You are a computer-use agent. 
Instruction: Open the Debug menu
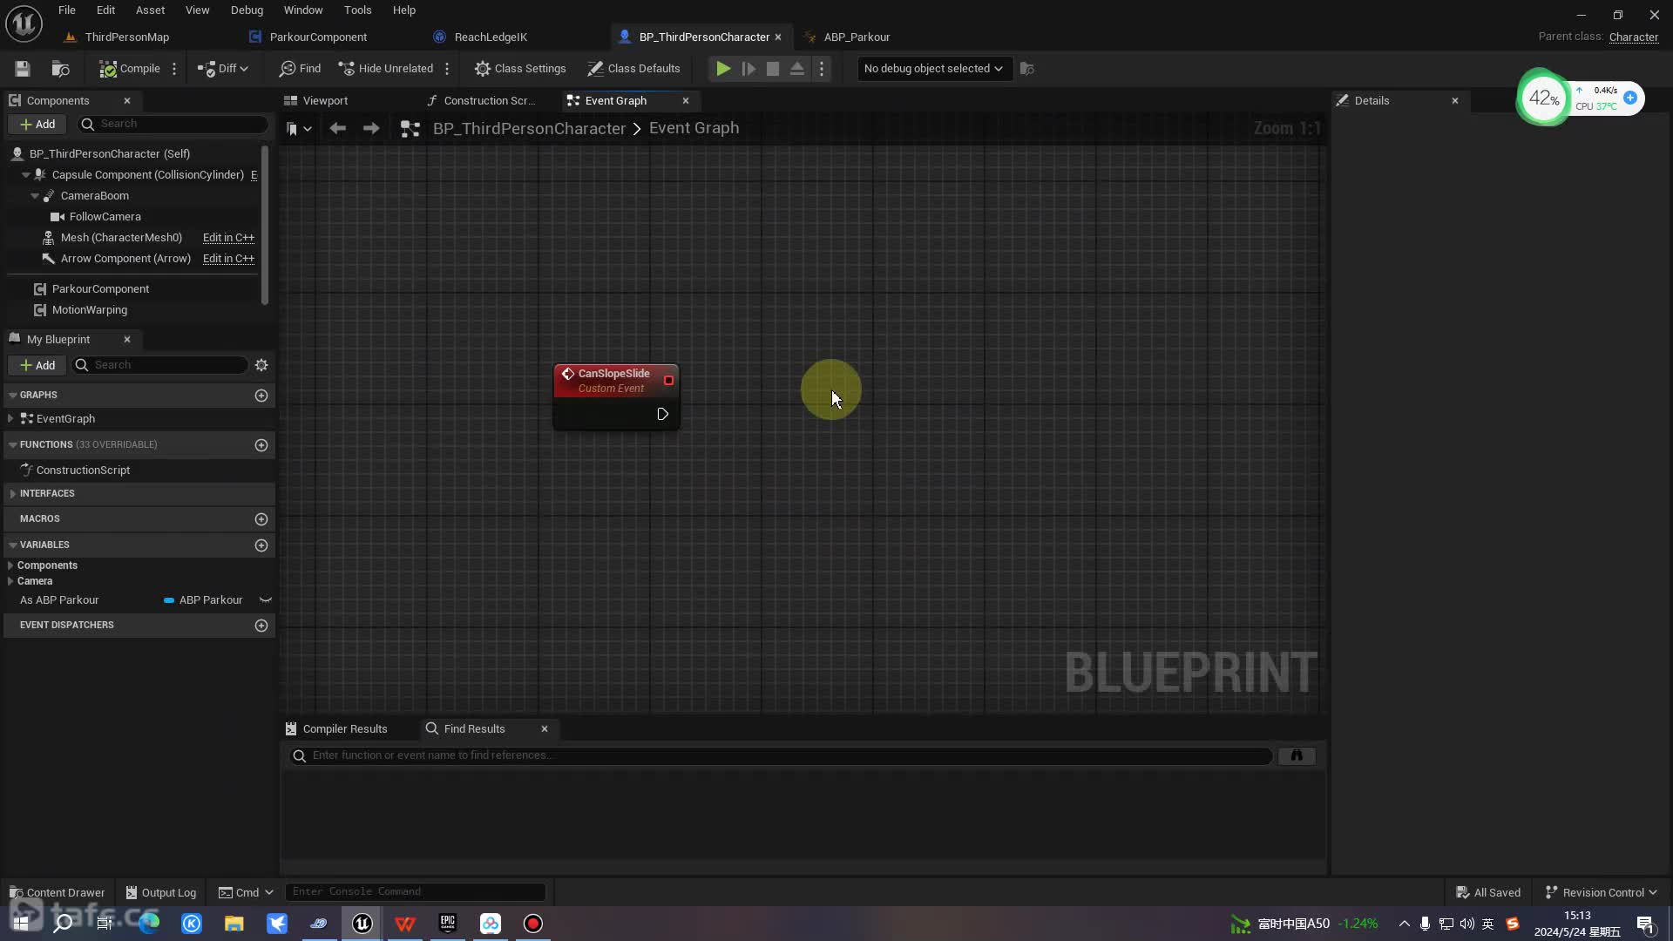[247, 10]
